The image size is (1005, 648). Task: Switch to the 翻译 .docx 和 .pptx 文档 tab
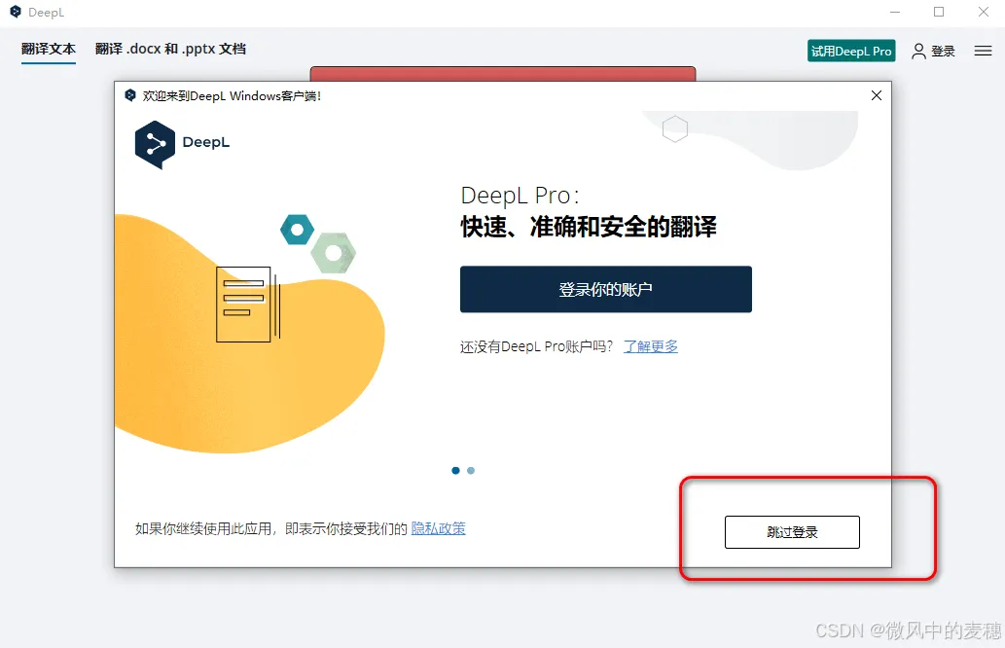tap(170, 50)
